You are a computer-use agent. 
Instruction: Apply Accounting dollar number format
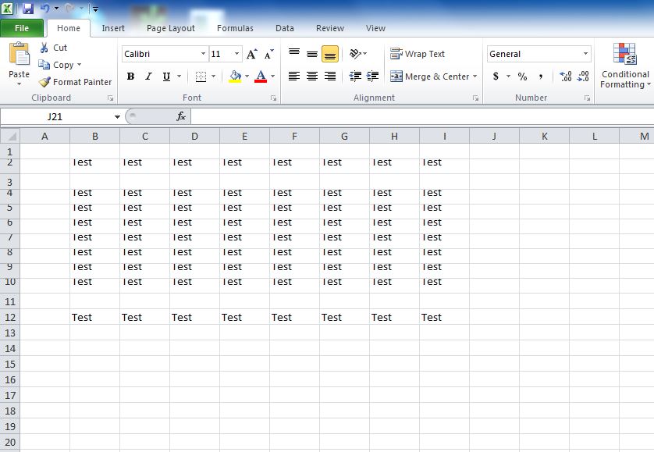(x=496, y=77)
